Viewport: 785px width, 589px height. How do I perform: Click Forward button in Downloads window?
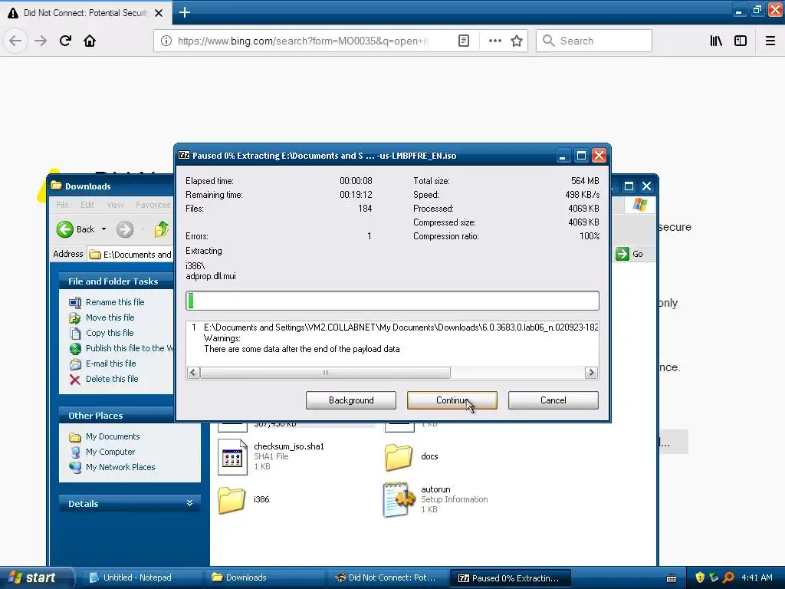[x=125, y=229]
